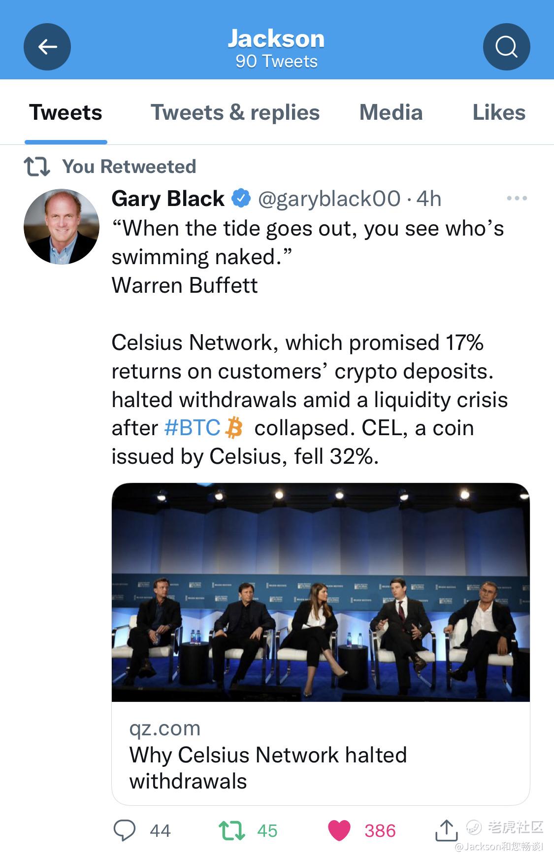Switch to Tweets & replies tab
554x859 pixels.
tap(235, 112)
